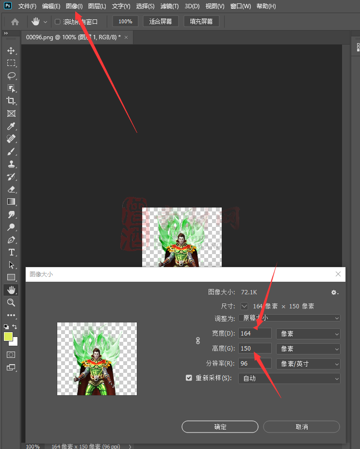Switch to 00096.png document tab
360x449 pixels.
tap(73, 37)
